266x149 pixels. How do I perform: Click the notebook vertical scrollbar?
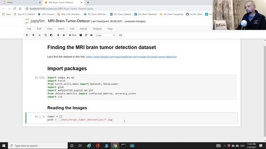[x=265, y=91]
